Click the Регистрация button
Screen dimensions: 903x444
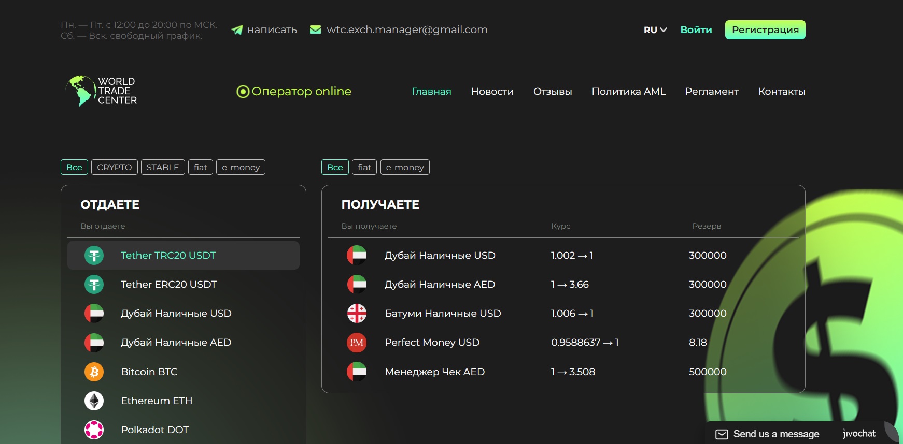click(x=765, y=30)
